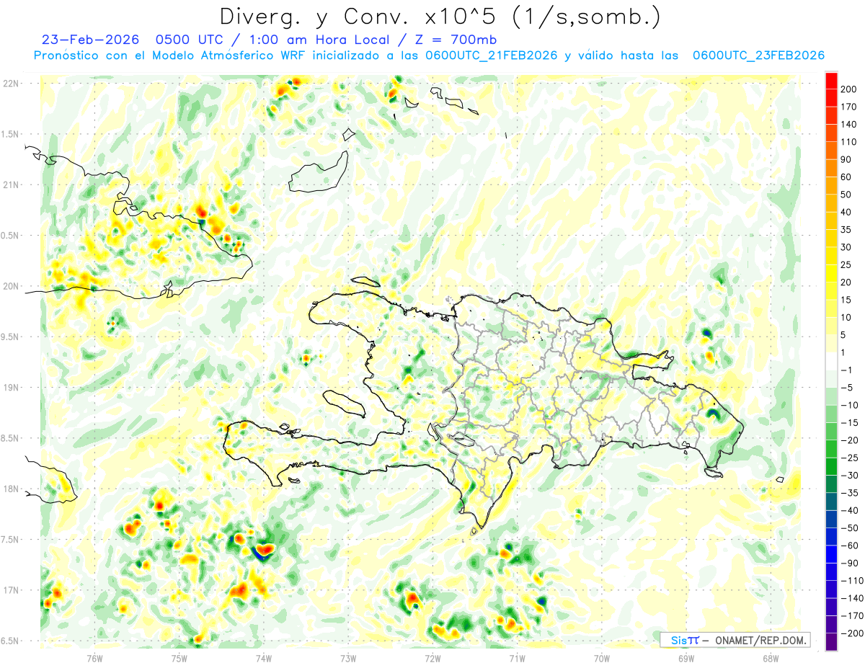This screenshot has height=668, width=865.
Task: Click the longitude label '70W'
Action: pos(601,658)
